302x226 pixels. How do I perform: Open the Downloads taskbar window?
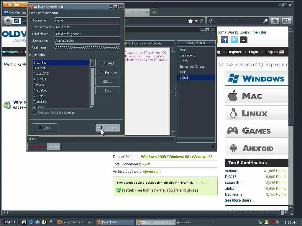[115, 222]
